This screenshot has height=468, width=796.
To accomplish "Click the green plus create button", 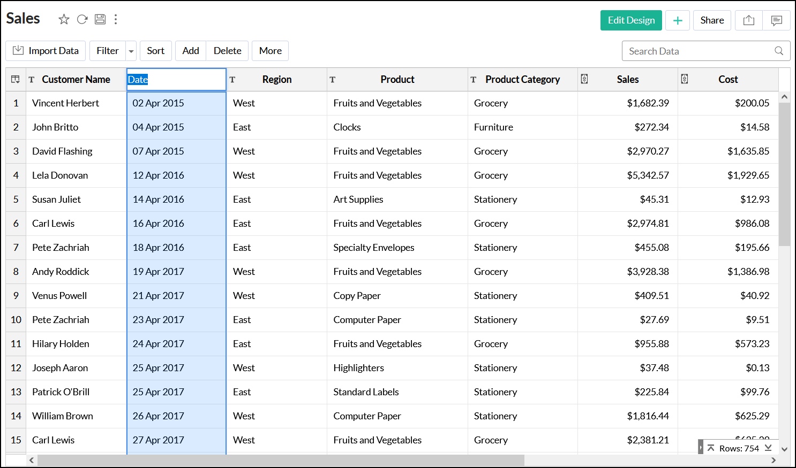I will 678,20.
